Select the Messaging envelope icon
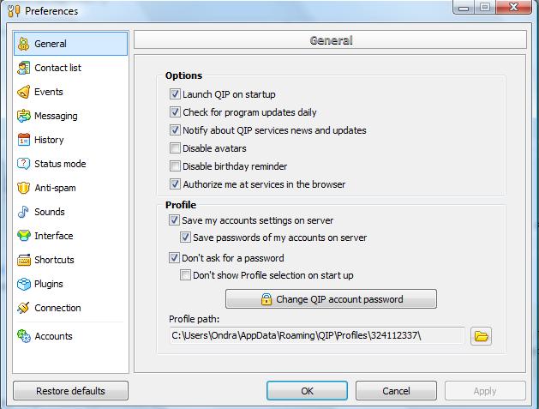The height and width of the screenshot is (409, 539). [x=24, y=117]
